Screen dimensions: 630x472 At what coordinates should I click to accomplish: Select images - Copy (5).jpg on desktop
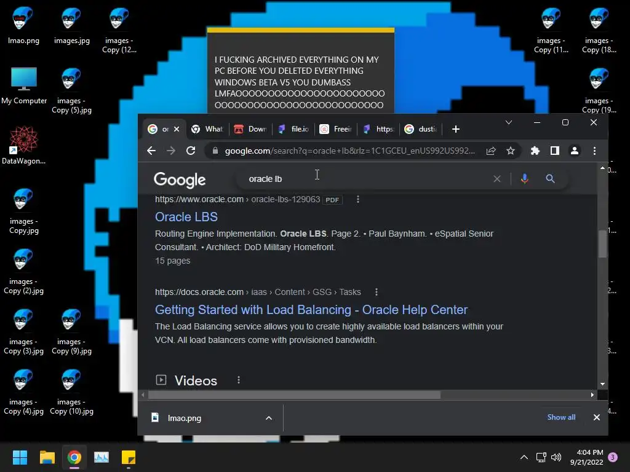71,90
